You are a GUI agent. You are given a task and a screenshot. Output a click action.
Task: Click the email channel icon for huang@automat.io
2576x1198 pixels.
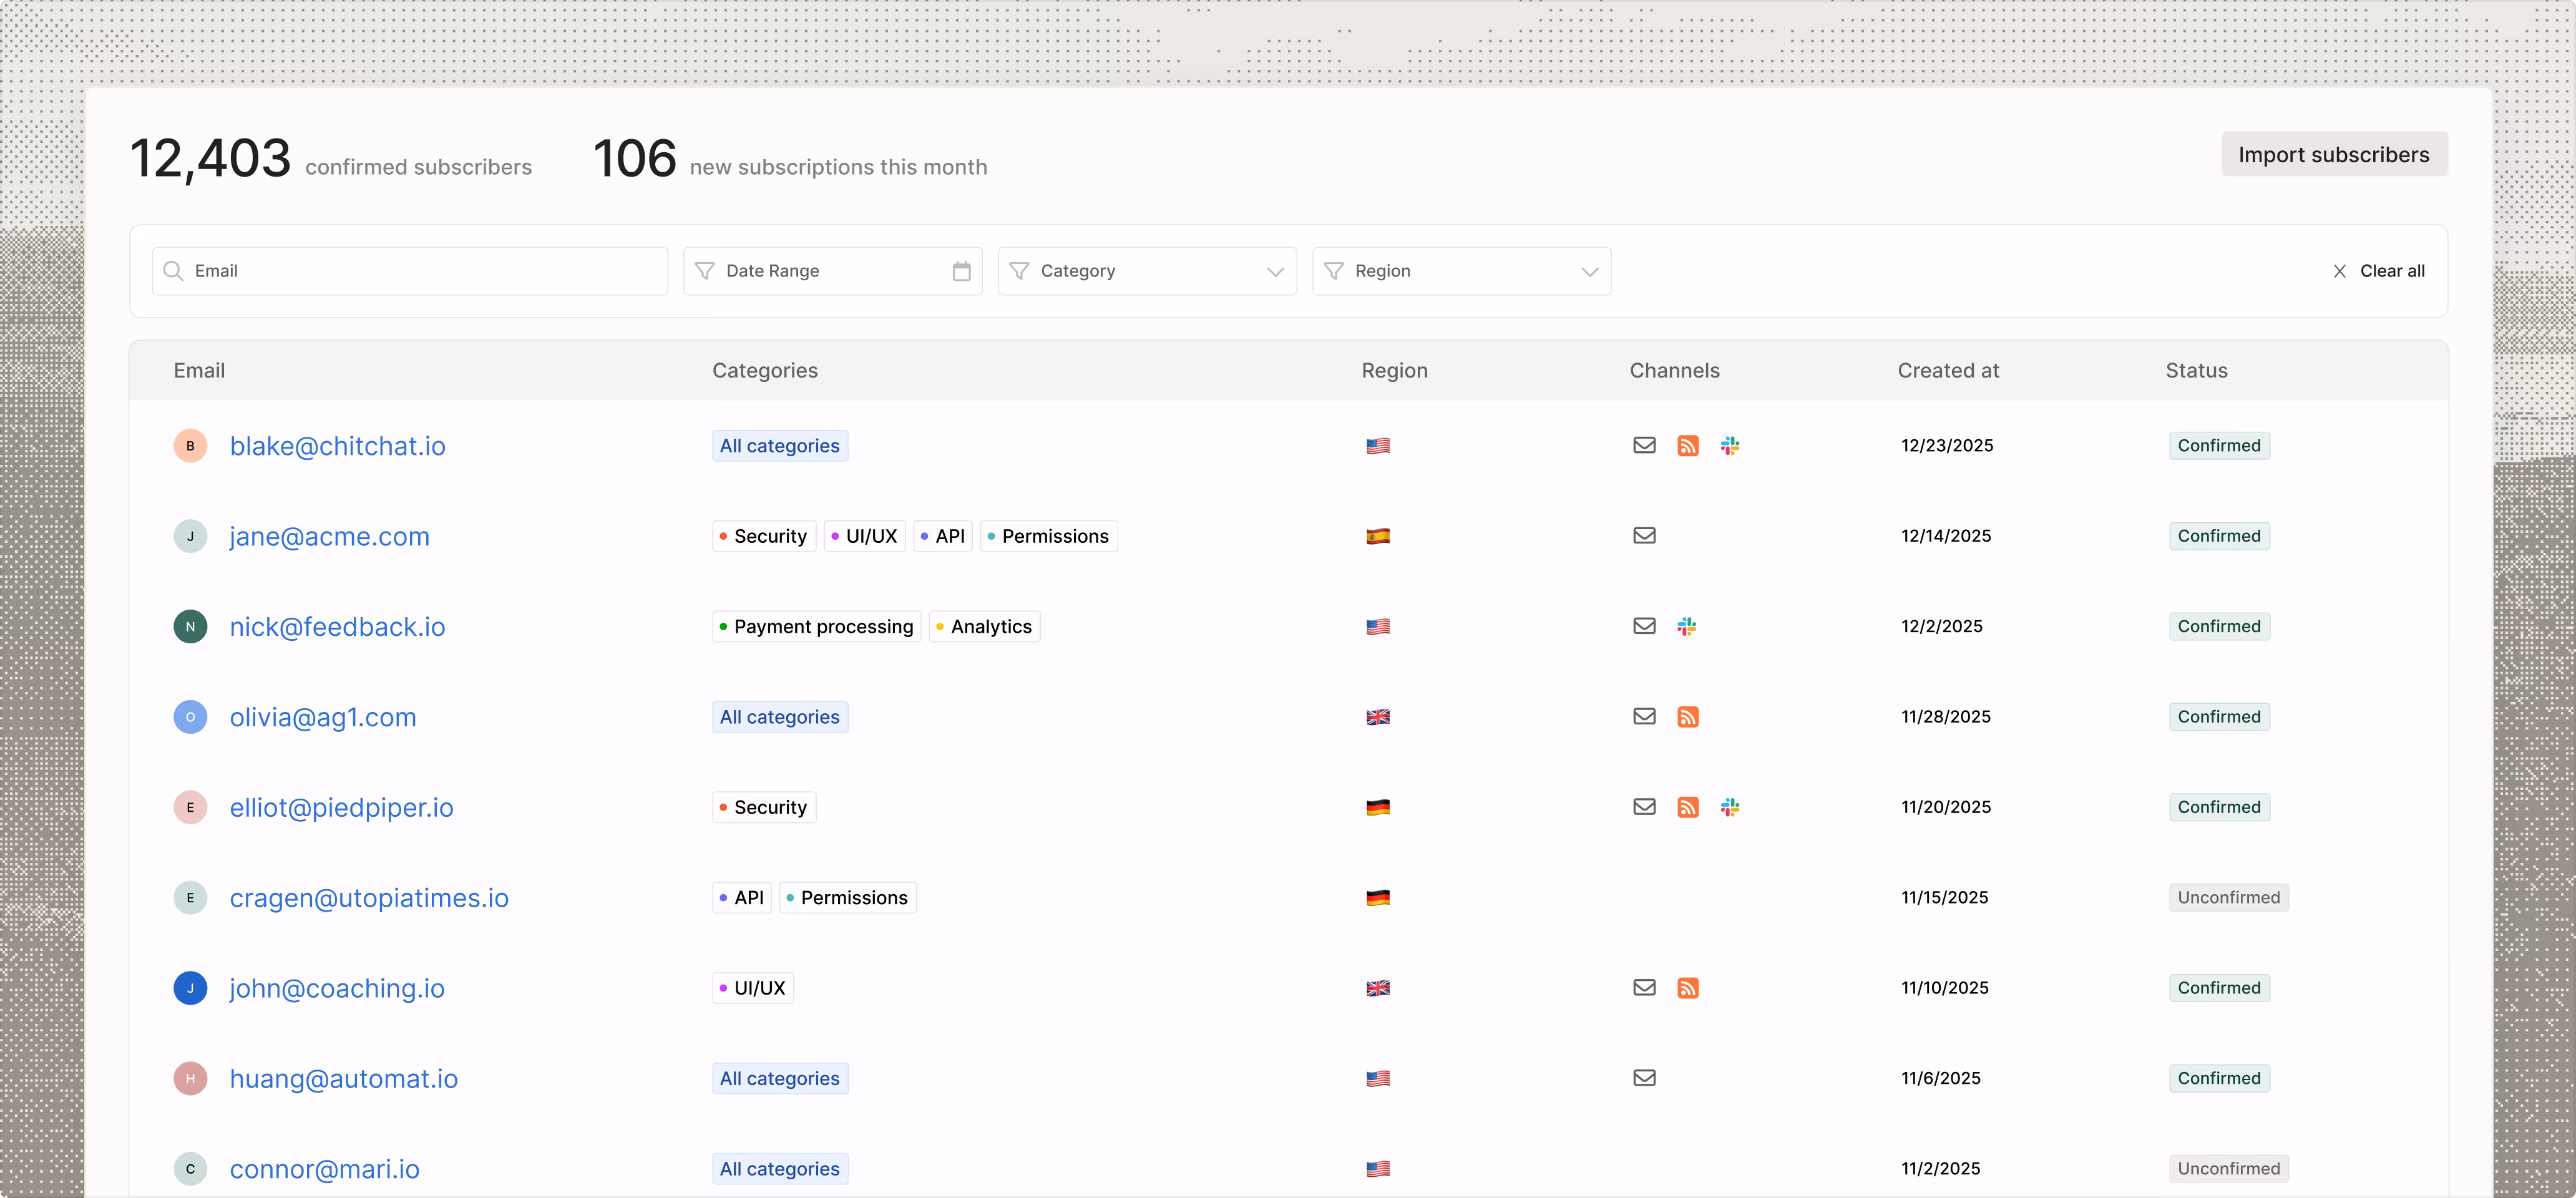point(1644,1077)
